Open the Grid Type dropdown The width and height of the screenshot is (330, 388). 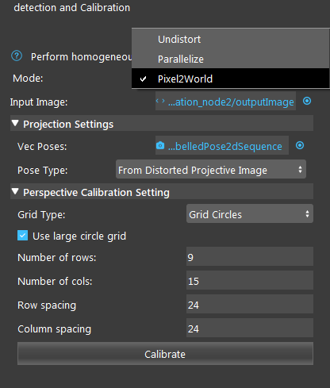[250, 213]
